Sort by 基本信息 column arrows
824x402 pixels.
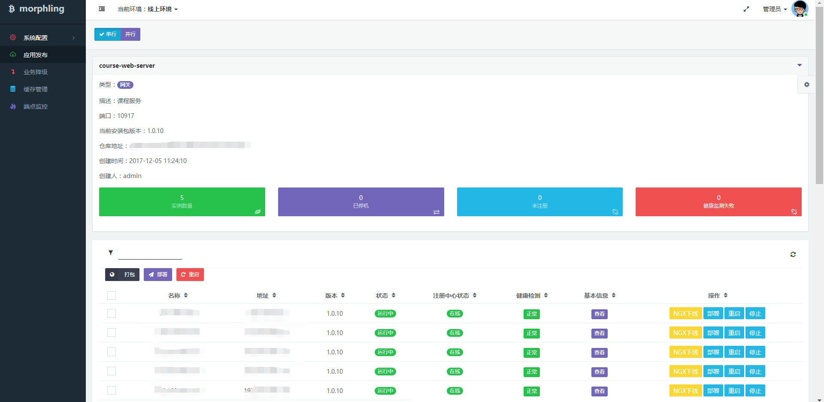(614, 295)
